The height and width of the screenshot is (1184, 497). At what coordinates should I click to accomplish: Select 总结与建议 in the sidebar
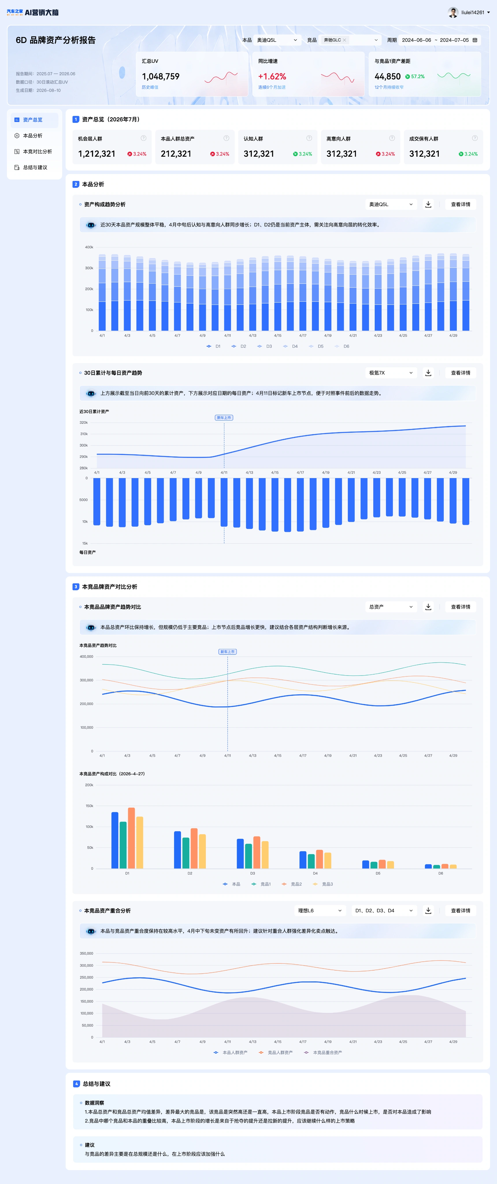tap(34, 167)
